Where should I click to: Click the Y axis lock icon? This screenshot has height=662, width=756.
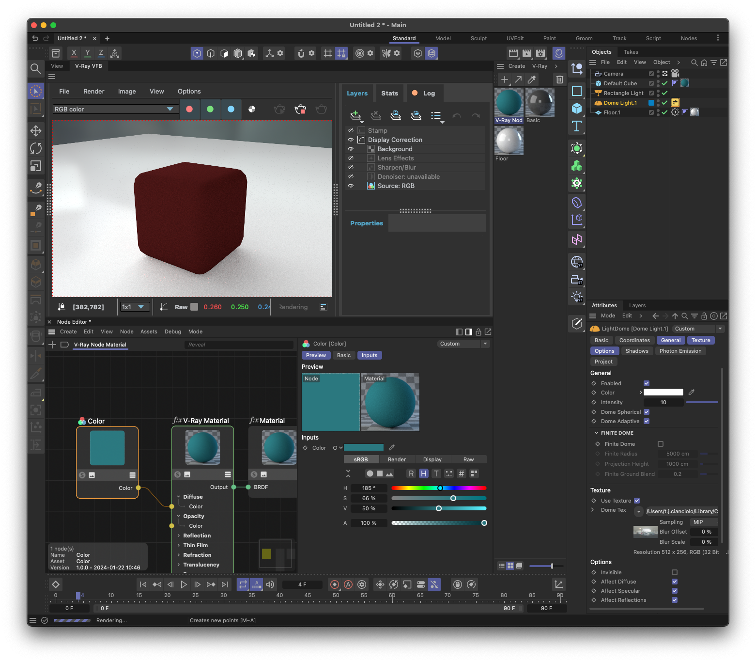pos(87,53)
